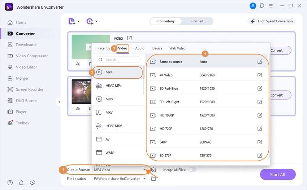Select the AVI format
Viewport: 307px width, 190px height.
[x=118, y=140]
